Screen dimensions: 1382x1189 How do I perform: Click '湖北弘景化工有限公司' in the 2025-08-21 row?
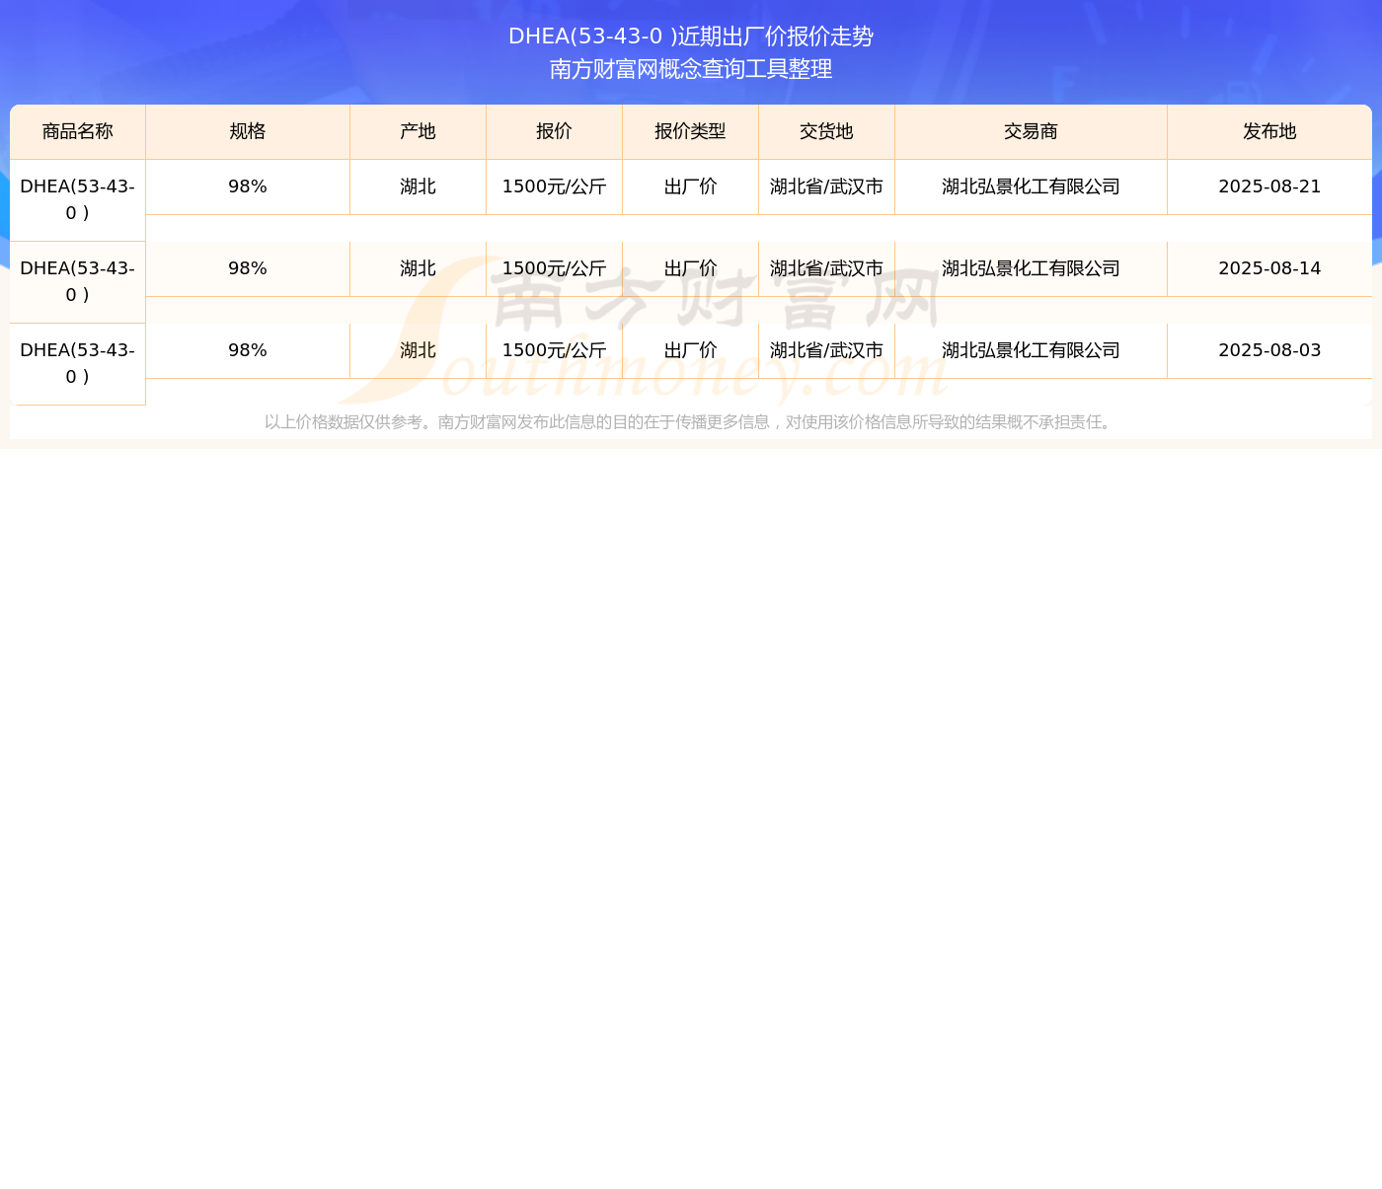[x=1031, y=186]
